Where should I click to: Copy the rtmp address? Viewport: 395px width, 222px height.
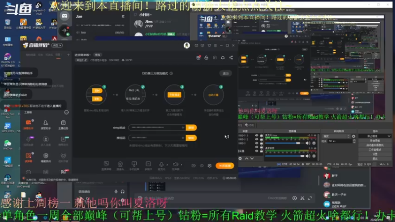pos(191,128)
